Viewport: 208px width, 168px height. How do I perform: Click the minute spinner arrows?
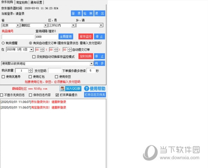click(x=56, y=50)
